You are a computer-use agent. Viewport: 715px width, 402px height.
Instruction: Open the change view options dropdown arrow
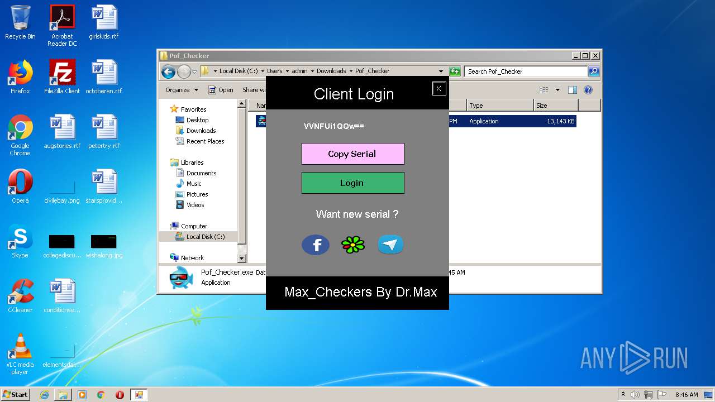pyautogui.click(x=557, y=90)
